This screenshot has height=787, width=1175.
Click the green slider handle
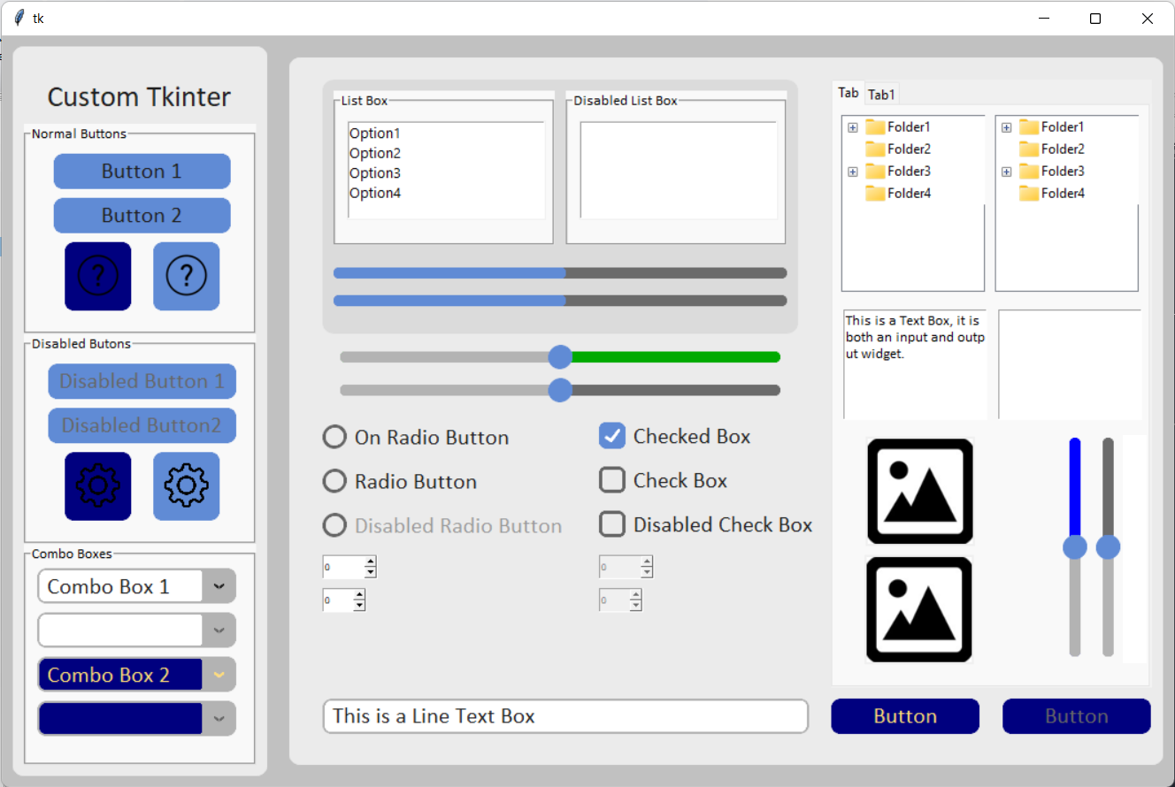pyautogui.click(x=560, y=356)
